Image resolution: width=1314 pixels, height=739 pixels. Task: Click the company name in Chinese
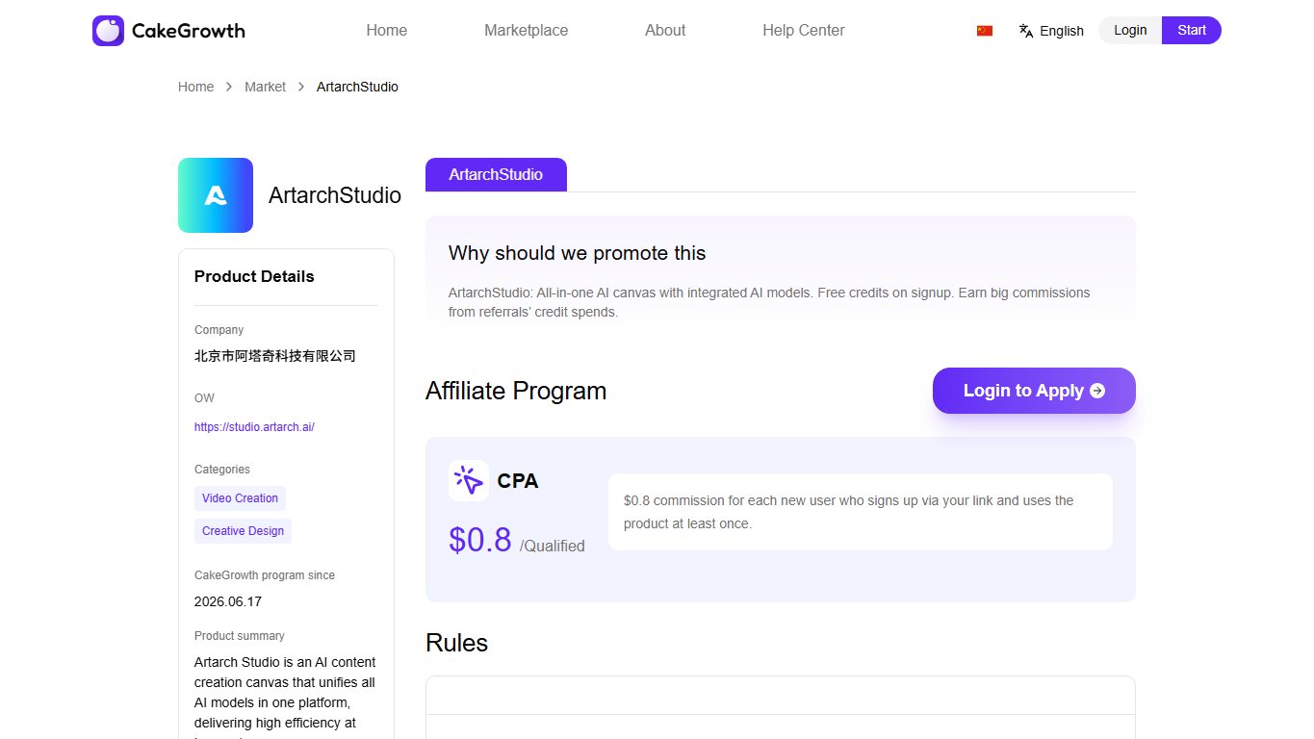(x=275, y=356)
